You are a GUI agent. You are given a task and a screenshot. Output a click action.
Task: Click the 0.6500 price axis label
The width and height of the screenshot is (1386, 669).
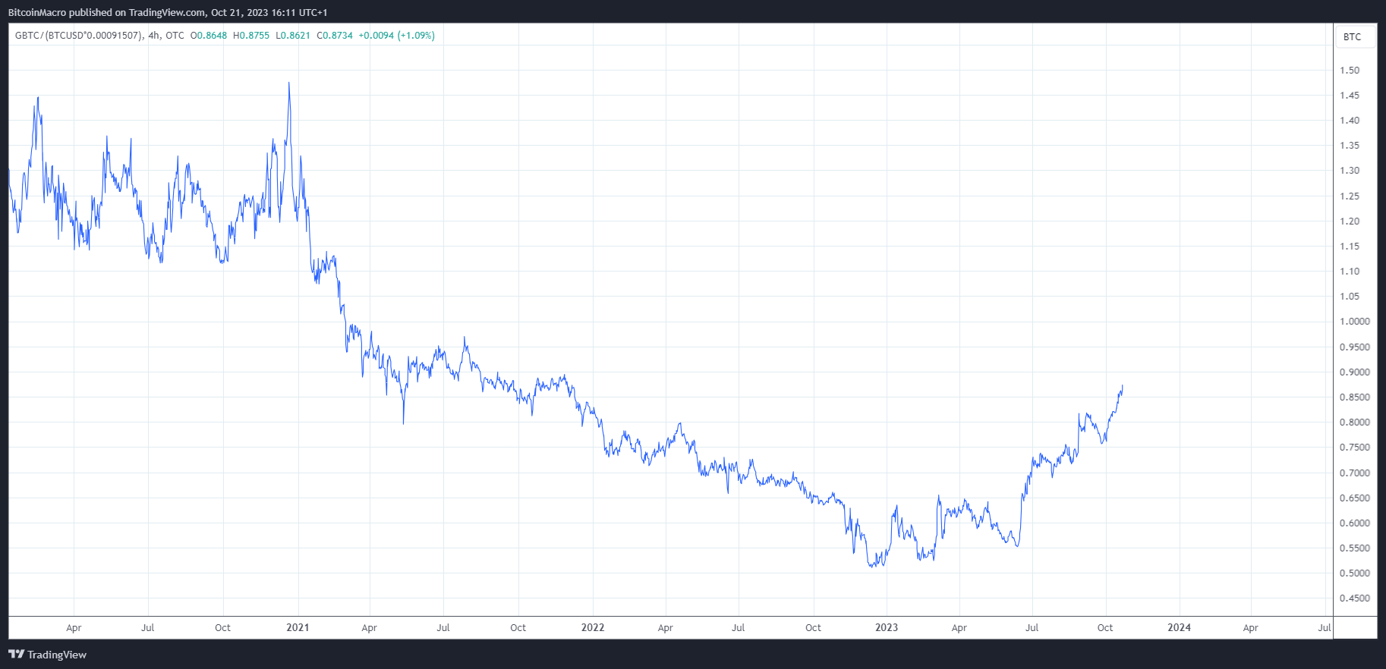coord(1355,498)
